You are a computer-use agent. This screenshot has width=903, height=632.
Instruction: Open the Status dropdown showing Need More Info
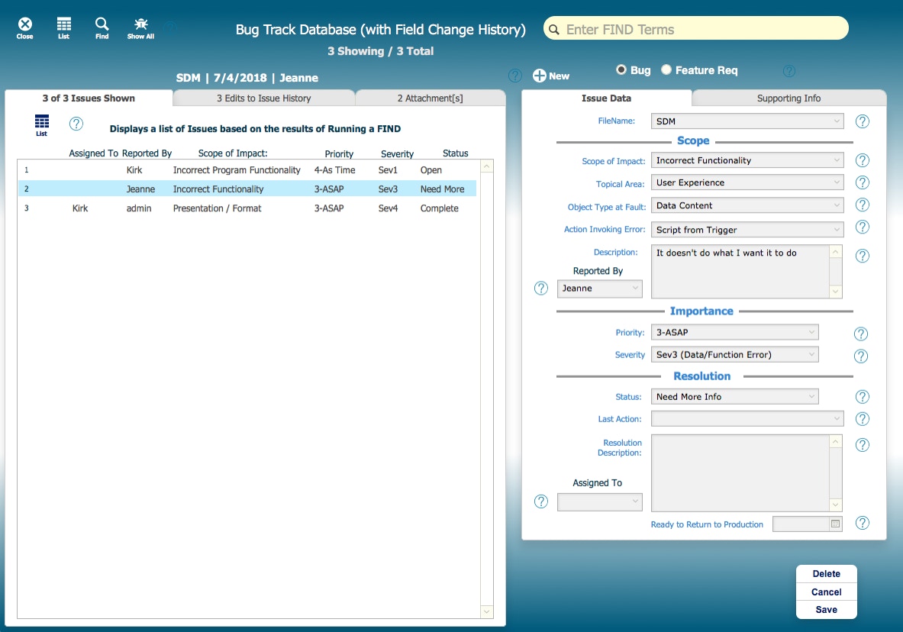(x=736, y=396)
